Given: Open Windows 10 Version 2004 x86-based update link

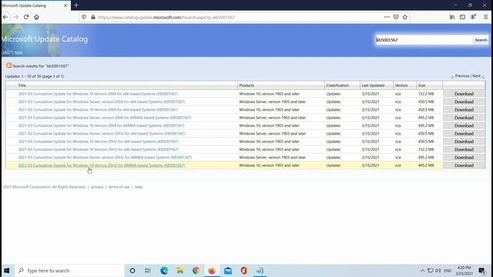Looking at the screenshot, I should click(x=98, y=94).
